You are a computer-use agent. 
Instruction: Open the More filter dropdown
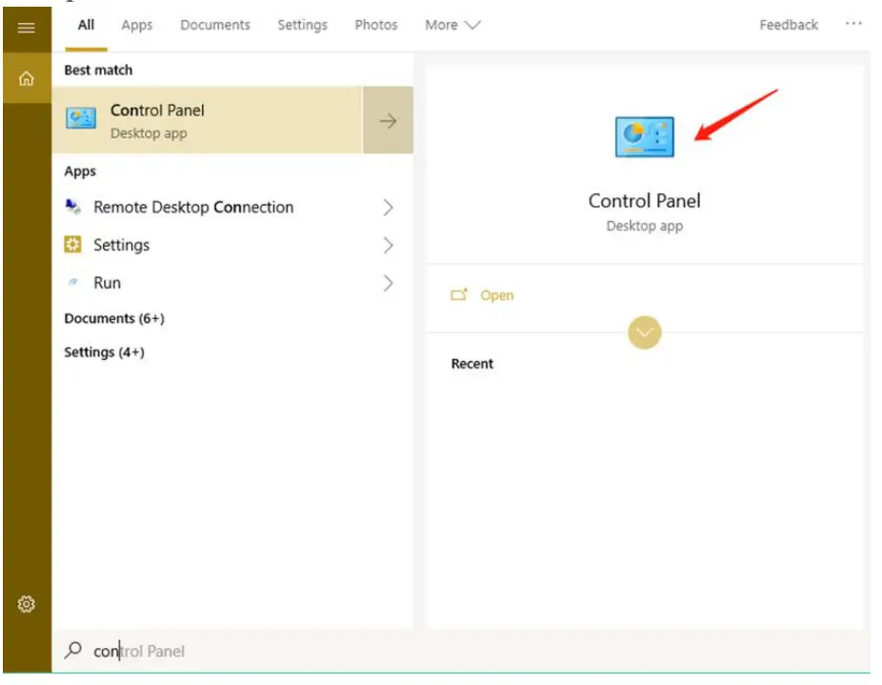point(452,25)
